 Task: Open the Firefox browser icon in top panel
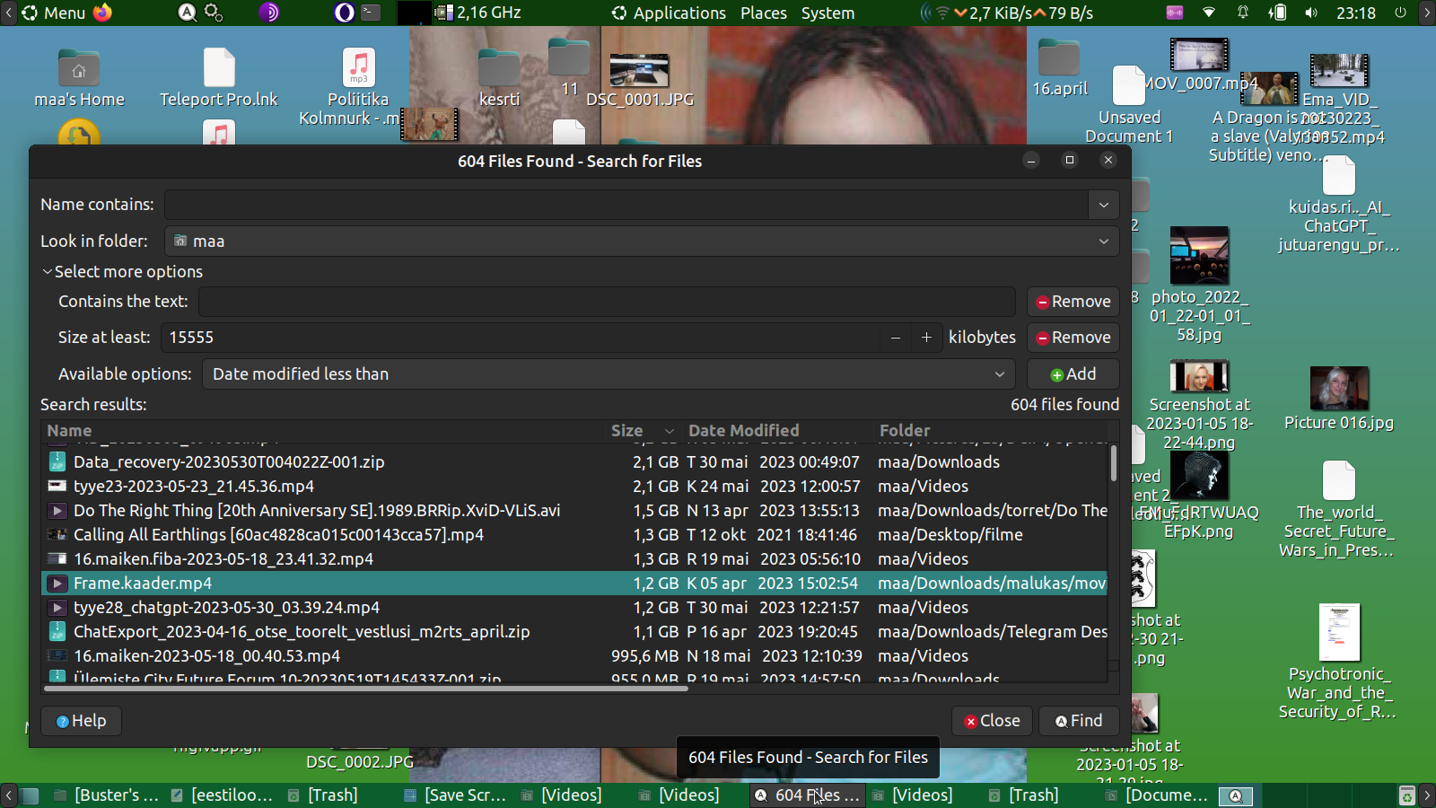[102, 13]
